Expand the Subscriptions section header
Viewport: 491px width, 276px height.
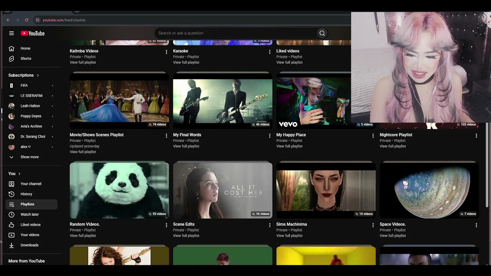24,75
